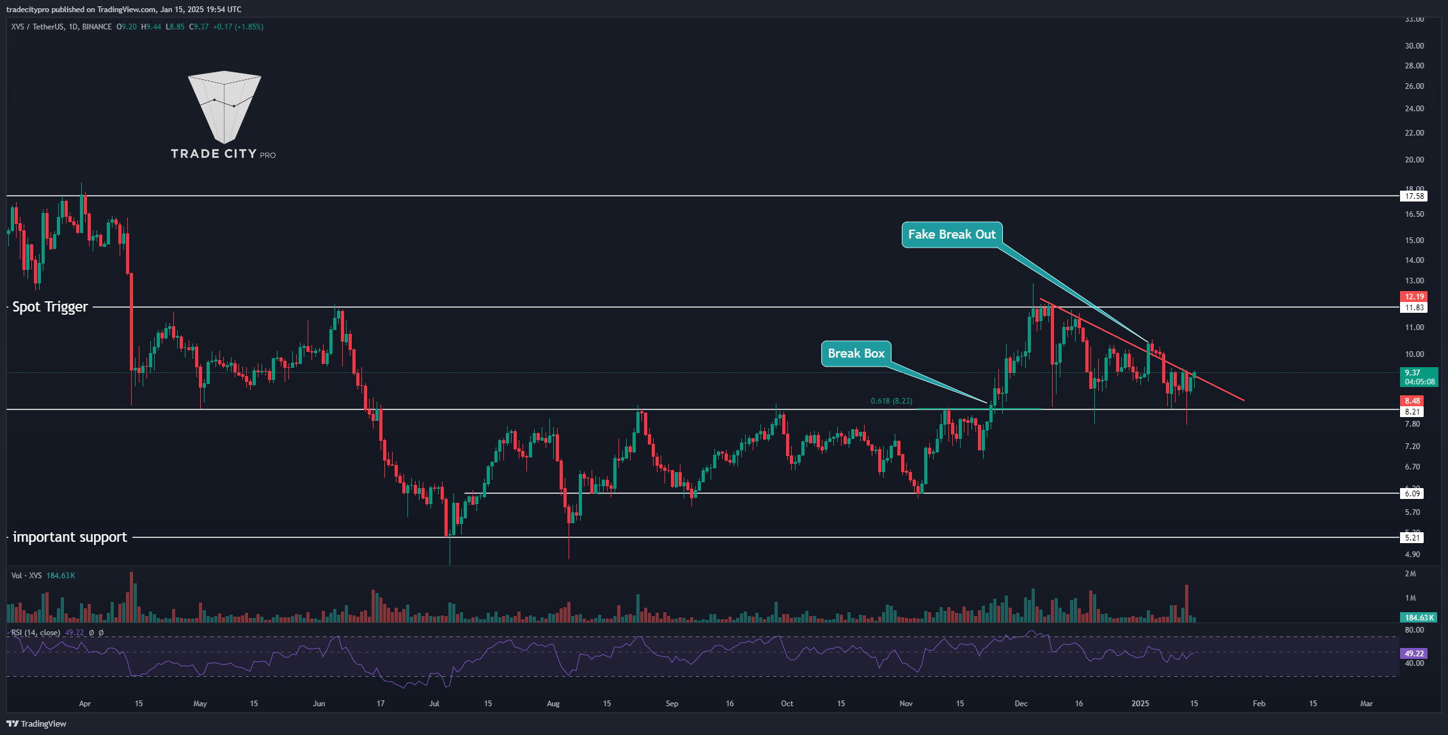Click the L8.85 low value in legend

click(x=175, y=27)
